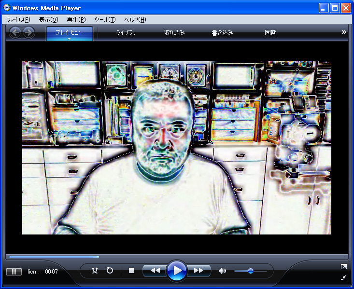
Task: Click the back navigation arrow
Action: tap(15, 33)
